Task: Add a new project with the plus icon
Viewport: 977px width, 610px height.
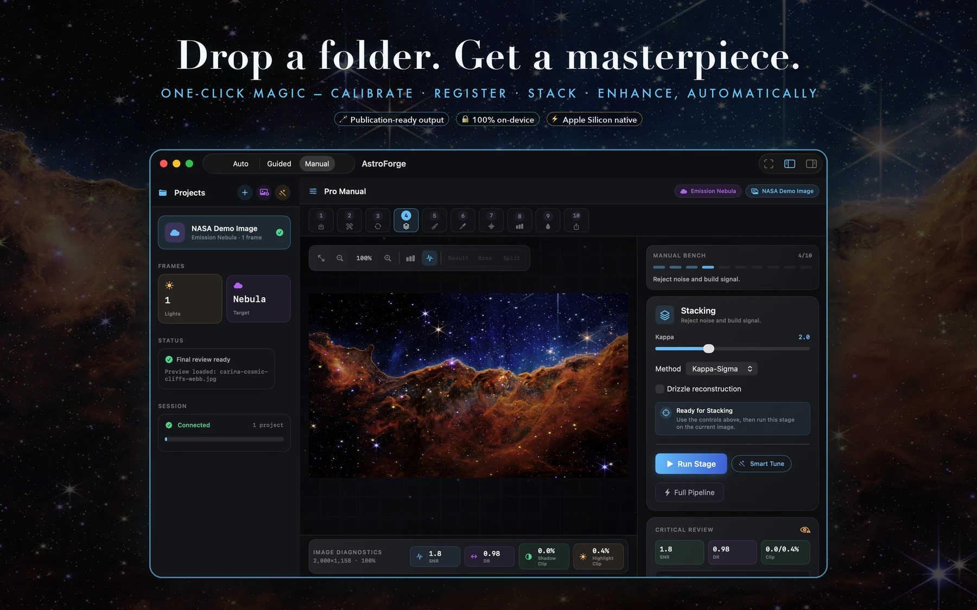Action: pyautogui.click(x=245, y=192)
